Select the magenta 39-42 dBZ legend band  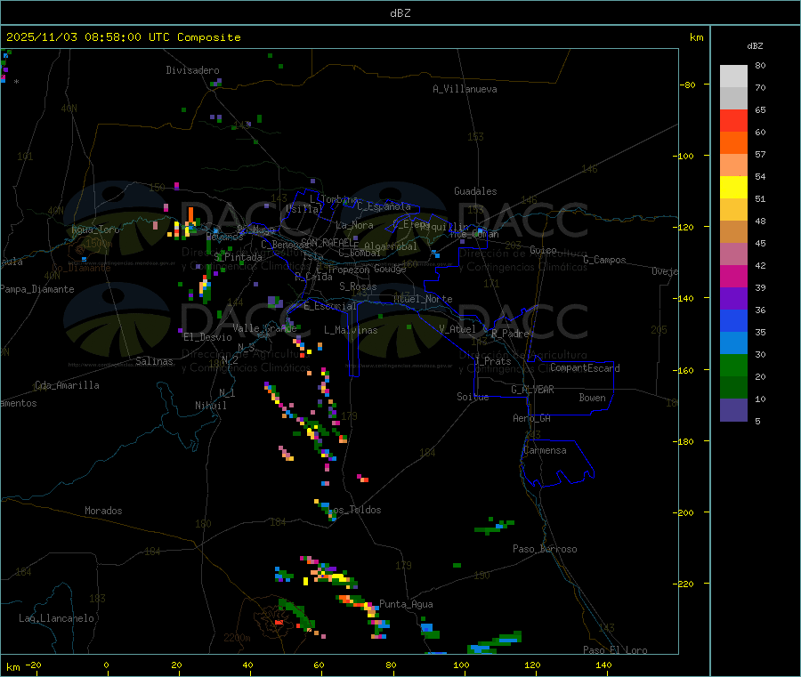coord(733,276)
